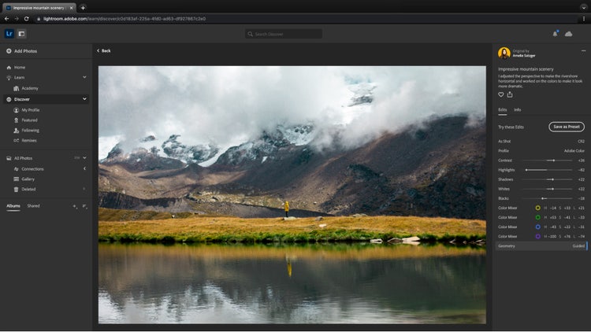Screen dimensions: 591x332
Task: Open a new browser tab
Action: [83, 8]
